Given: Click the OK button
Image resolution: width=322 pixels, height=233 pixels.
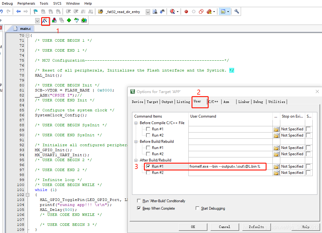Looking at the screenshot, I should 193,227.
